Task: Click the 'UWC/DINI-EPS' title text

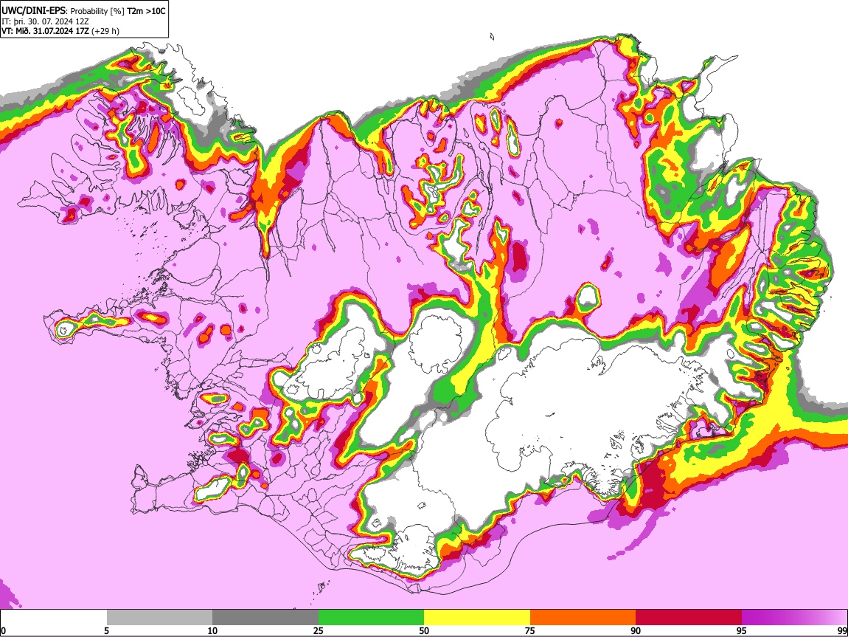Action: [34, 11]
